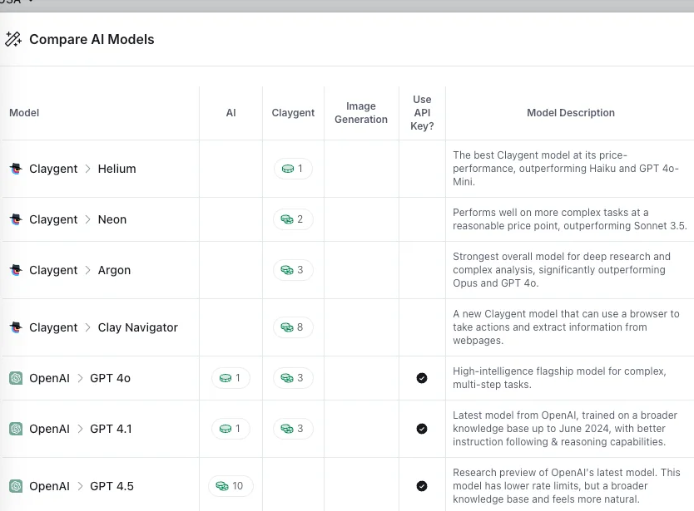Click the OpenAI logo beside GPT 4o

16,378
